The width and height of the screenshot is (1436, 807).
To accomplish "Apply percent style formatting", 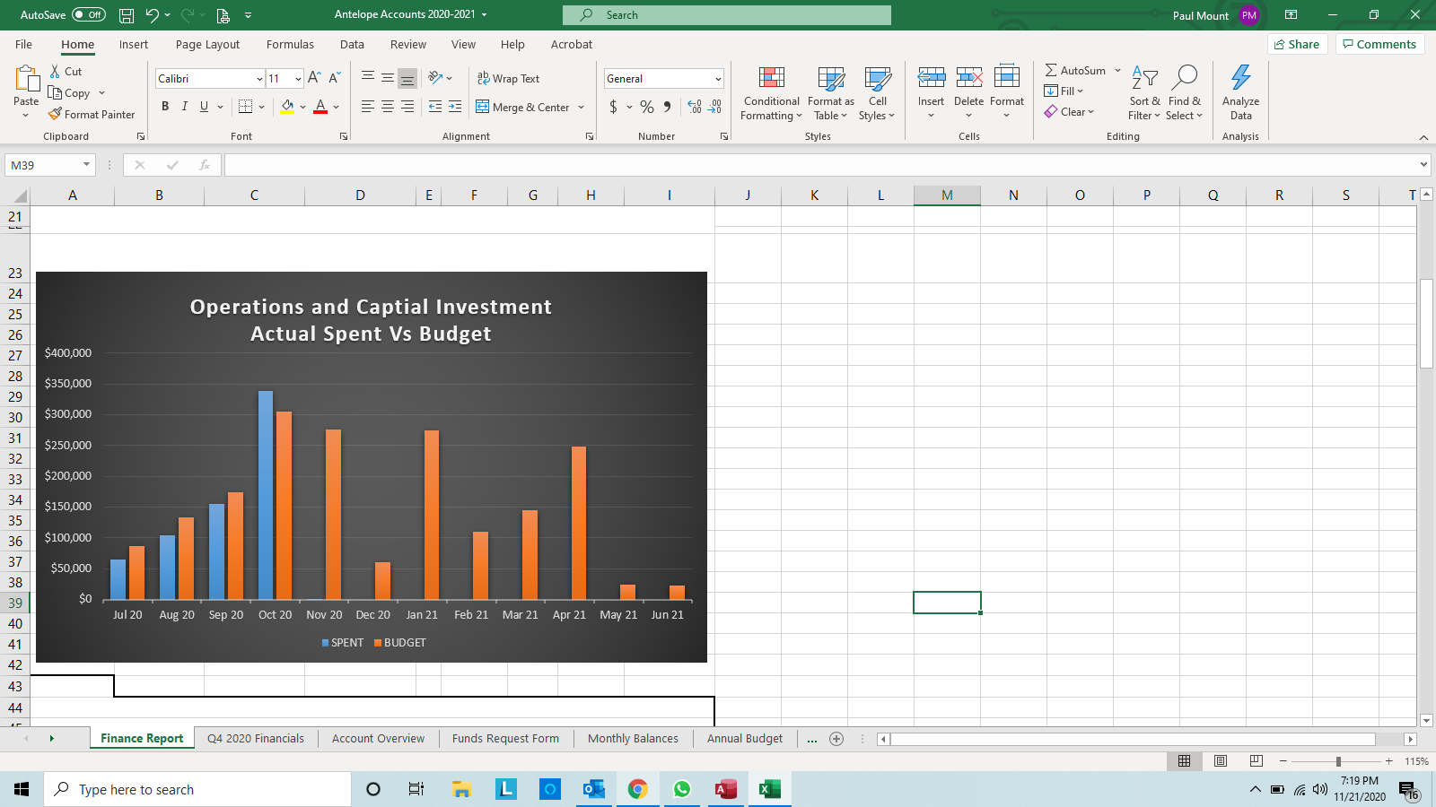I will (646, 107).
